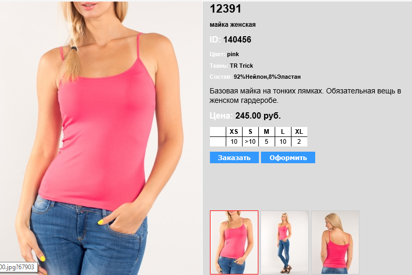Image resolution: width=412 pixels, height=275 pixels.
Task: Select size S column header
Action: (x=250, y=132)
